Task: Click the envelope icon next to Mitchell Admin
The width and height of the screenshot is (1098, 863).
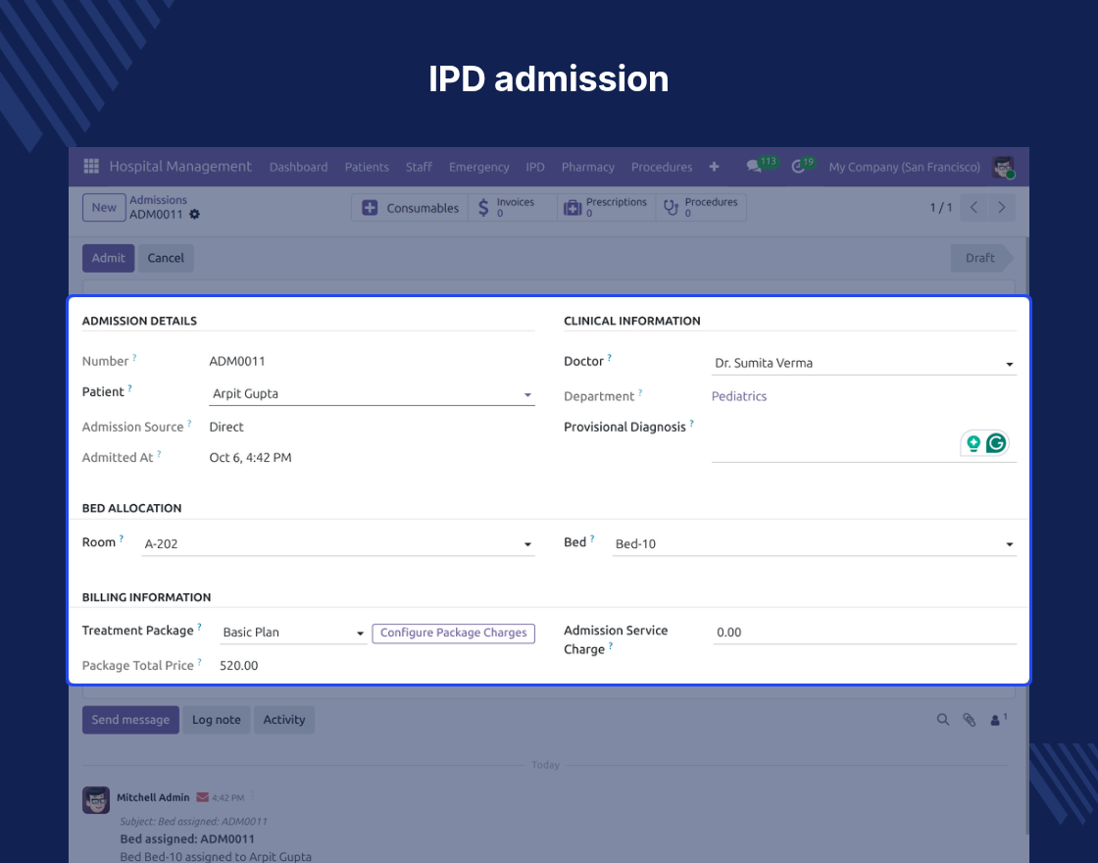Action: point(202,797)
